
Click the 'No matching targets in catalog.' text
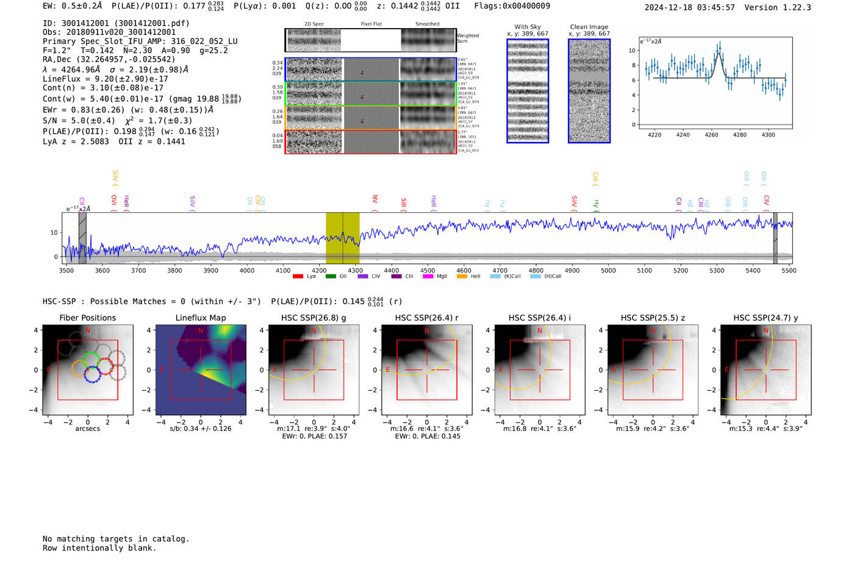point(116,539)
